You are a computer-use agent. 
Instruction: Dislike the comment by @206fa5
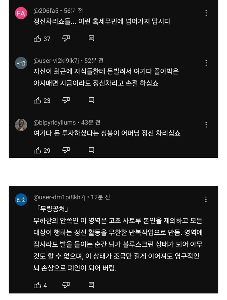tap(66, 39)
